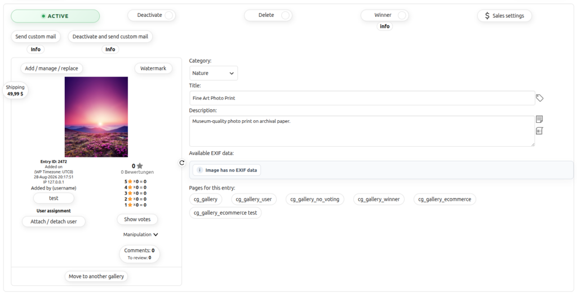Open the cg_gallery_ecommerce page
Screen dimensions: 577x295
445,199
